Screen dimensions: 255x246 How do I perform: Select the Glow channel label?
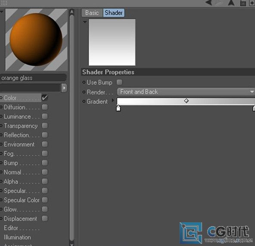click(10, 209)
